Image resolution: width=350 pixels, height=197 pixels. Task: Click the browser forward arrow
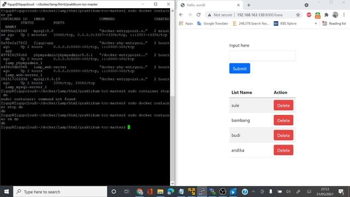(190, 15)
